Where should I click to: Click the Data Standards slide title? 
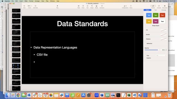[x=82, y=24]
